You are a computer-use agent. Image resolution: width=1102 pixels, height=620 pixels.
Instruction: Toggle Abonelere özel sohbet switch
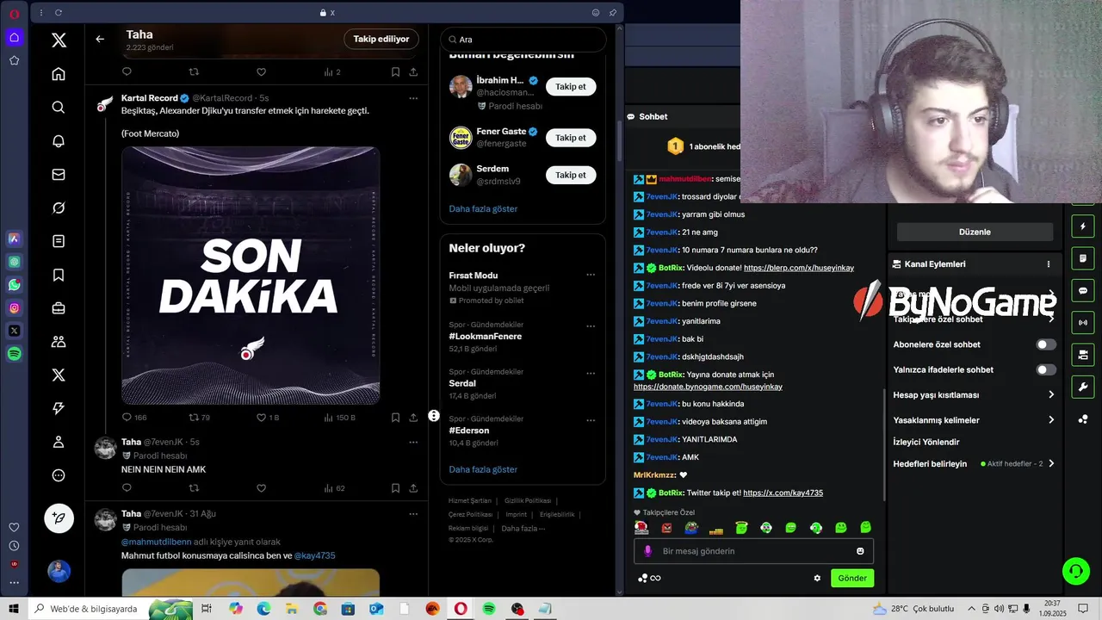[x=1046, y=344]
